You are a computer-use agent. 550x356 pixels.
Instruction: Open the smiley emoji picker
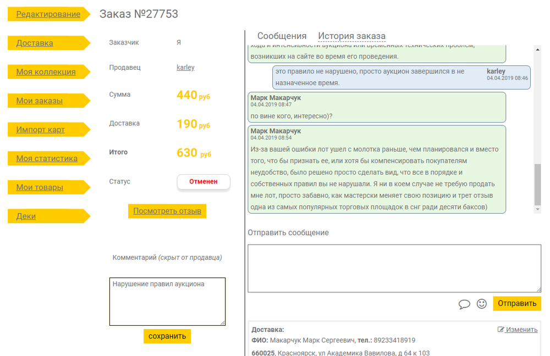pos(482,303)
